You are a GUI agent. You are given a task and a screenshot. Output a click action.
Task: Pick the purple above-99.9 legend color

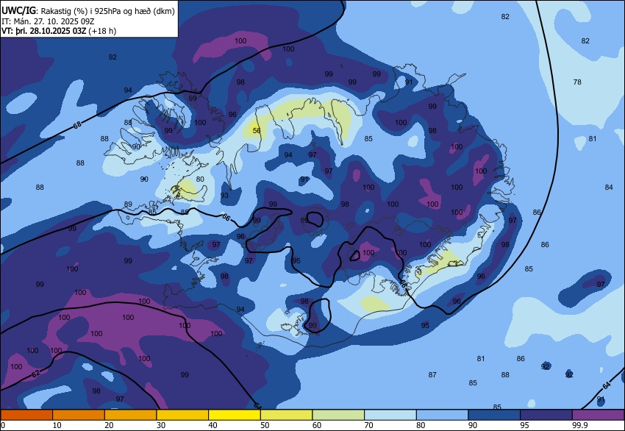[x=599, y=415]
